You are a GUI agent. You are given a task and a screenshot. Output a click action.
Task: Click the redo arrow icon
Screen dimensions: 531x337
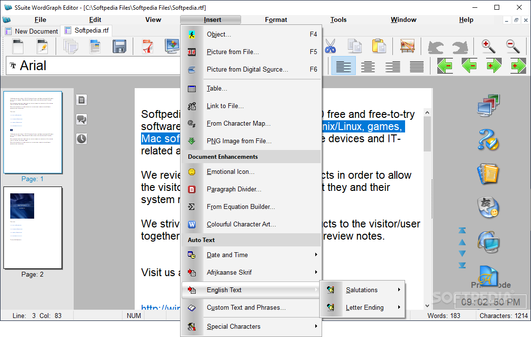460,47
